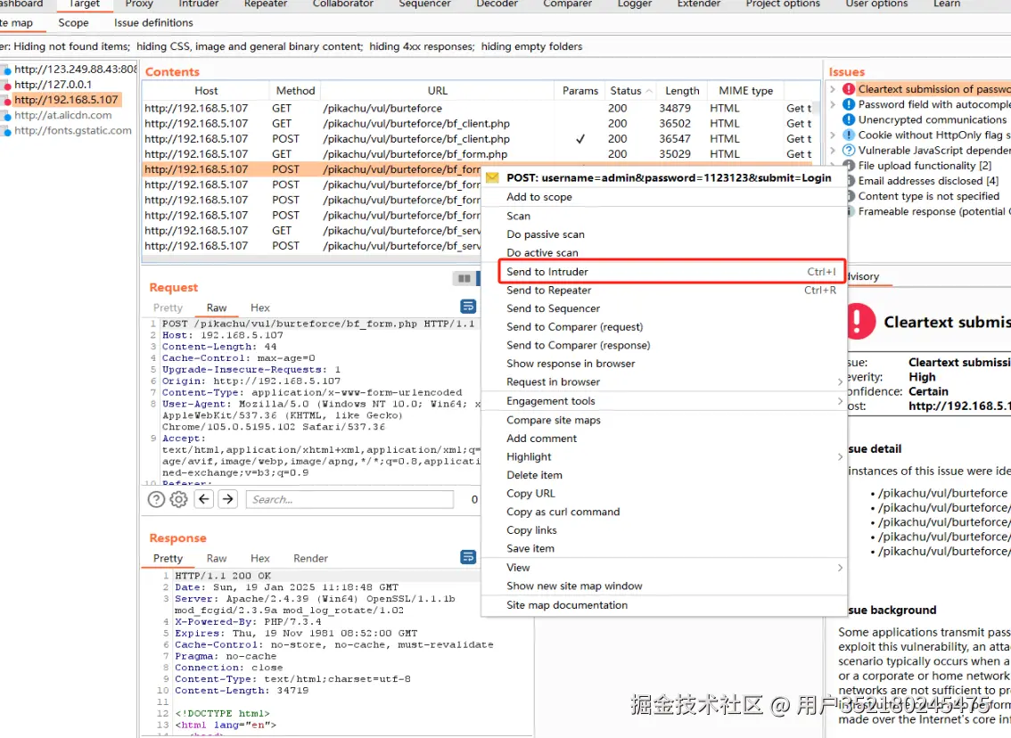Open Engagement tools submenu arrow
1011x738 pixels.
tap(840, 401)
